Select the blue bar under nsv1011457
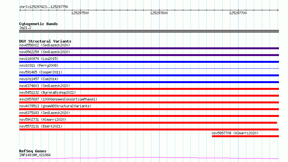Viewport: 288px width, 162px height. pos(149,82)
